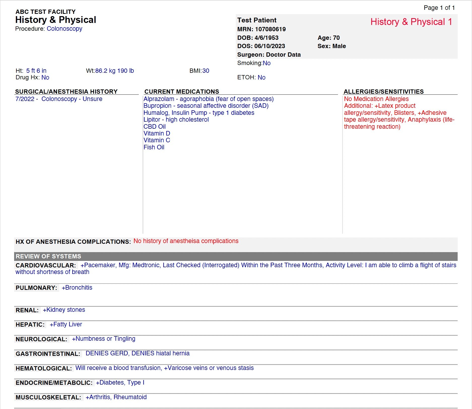The width and height of the screenshot is (472, 409).
Task: Click 'DENIES GERD, DENIES hiatal hernia' text
Action: [138, 353]
